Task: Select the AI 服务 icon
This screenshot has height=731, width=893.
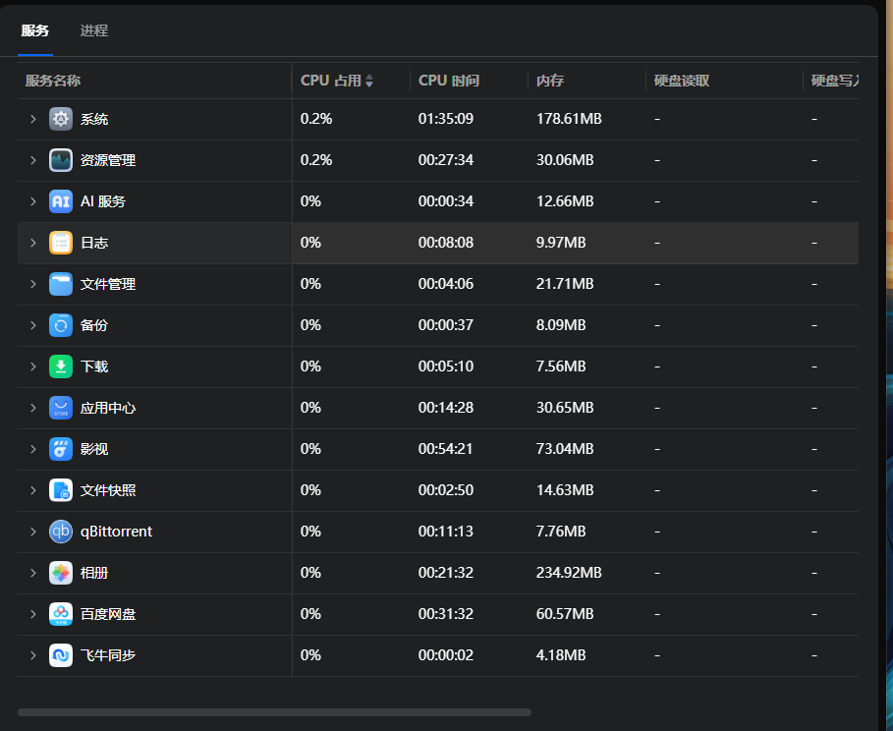Action: (60, 200)
